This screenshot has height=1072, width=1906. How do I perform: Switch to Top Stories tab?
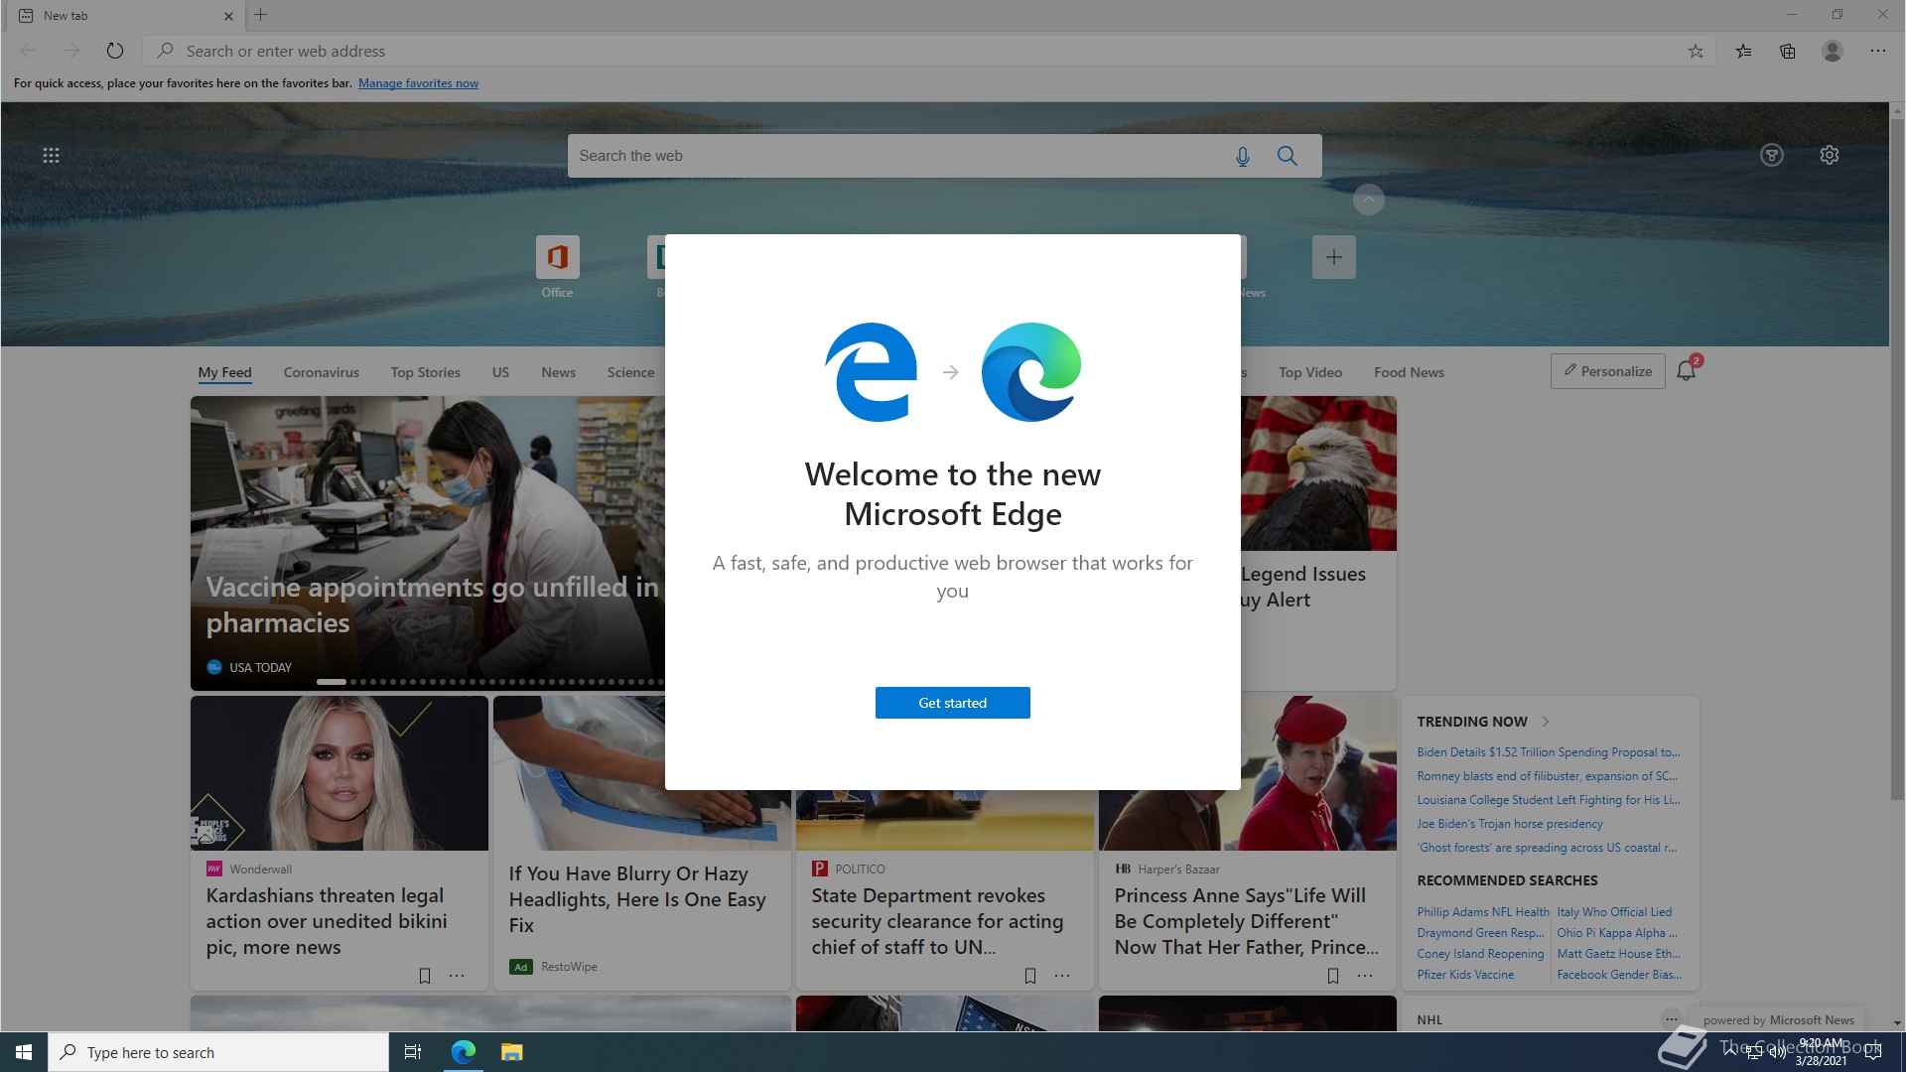425,372
